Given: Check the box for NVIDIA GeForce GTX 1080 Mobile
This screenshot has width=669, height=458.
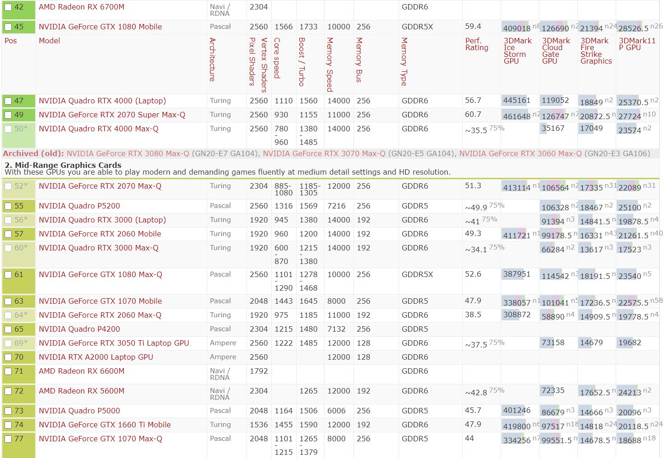Looking at the screenshot, I should (8, 27).
